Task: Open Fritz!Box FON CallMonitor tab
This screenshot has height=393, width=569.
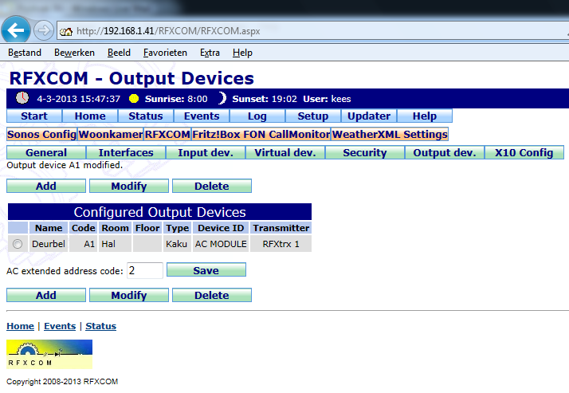Action: 261,134
